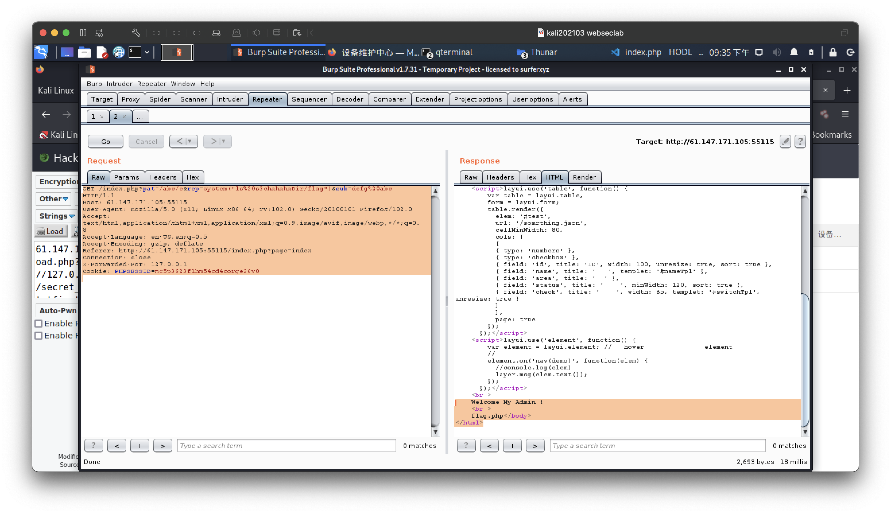Image resolution: width=891 pixels, height=514 pixels.
Task: Switch to the Scanner tab
Action: click(x=193, y=99)
